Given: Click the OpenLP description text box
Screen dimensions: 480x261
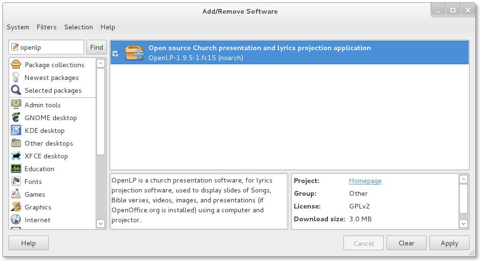Looking at the screenshot, I should point(199,201).
